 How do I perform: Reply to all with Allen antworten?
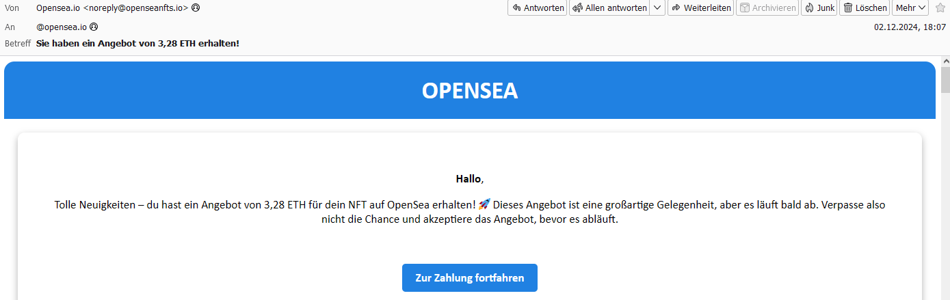609,8
